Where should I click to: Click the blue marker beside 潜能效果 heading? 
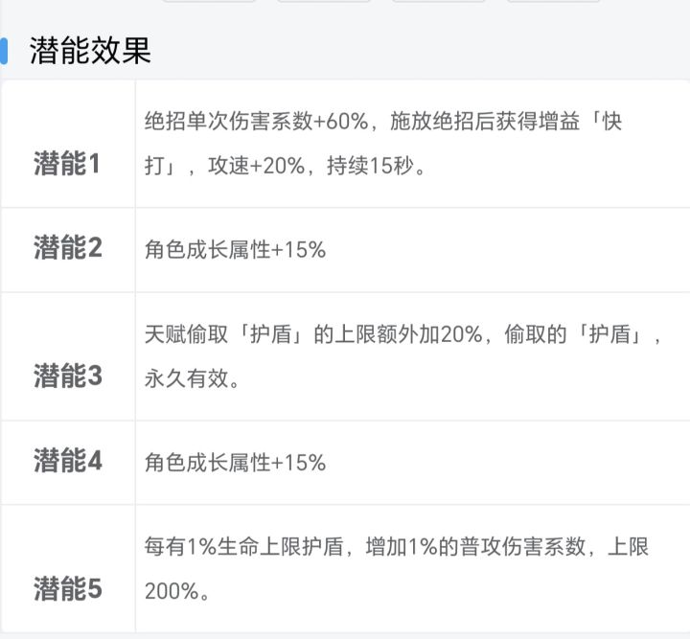4,51
